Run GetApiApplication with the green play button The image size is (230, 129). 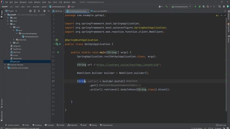(195, 6)
